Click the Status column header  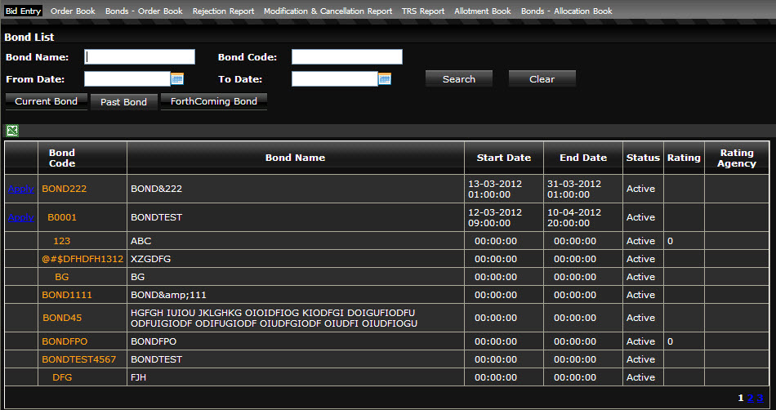click(x=643, y=158)
